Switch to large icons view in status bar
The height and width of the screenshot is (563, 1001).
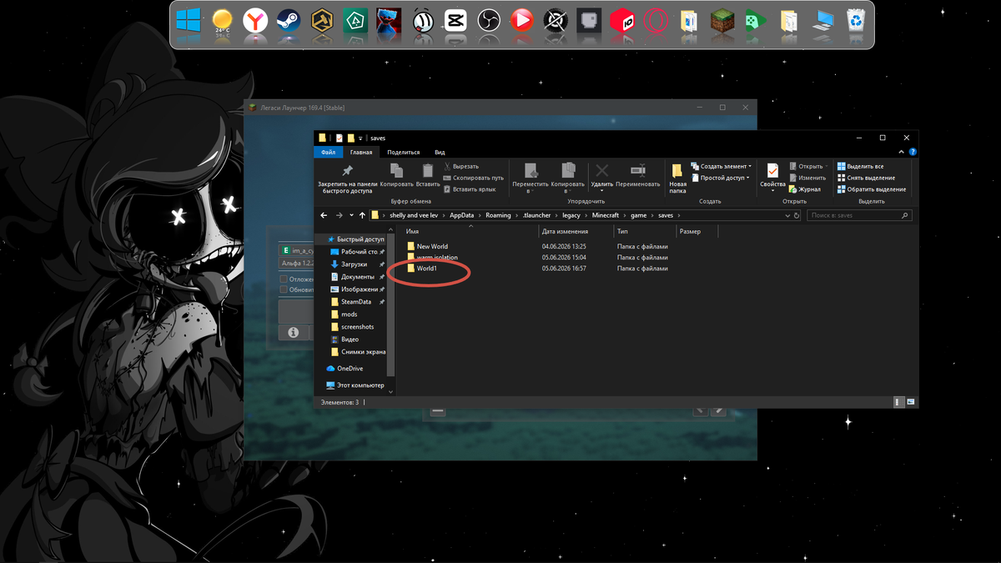[x=911, y=402]
